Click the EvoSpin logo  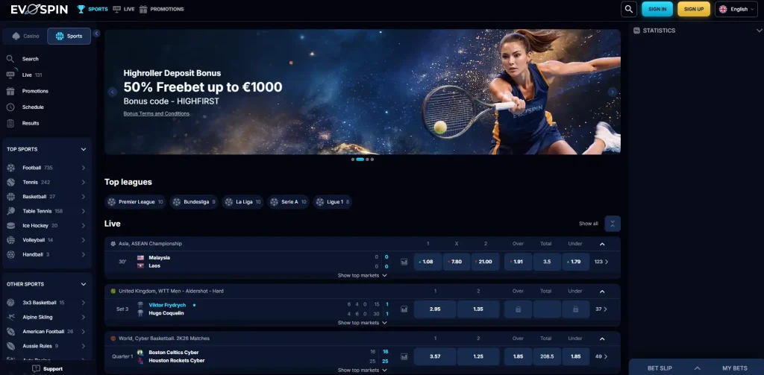coord(40,9)
